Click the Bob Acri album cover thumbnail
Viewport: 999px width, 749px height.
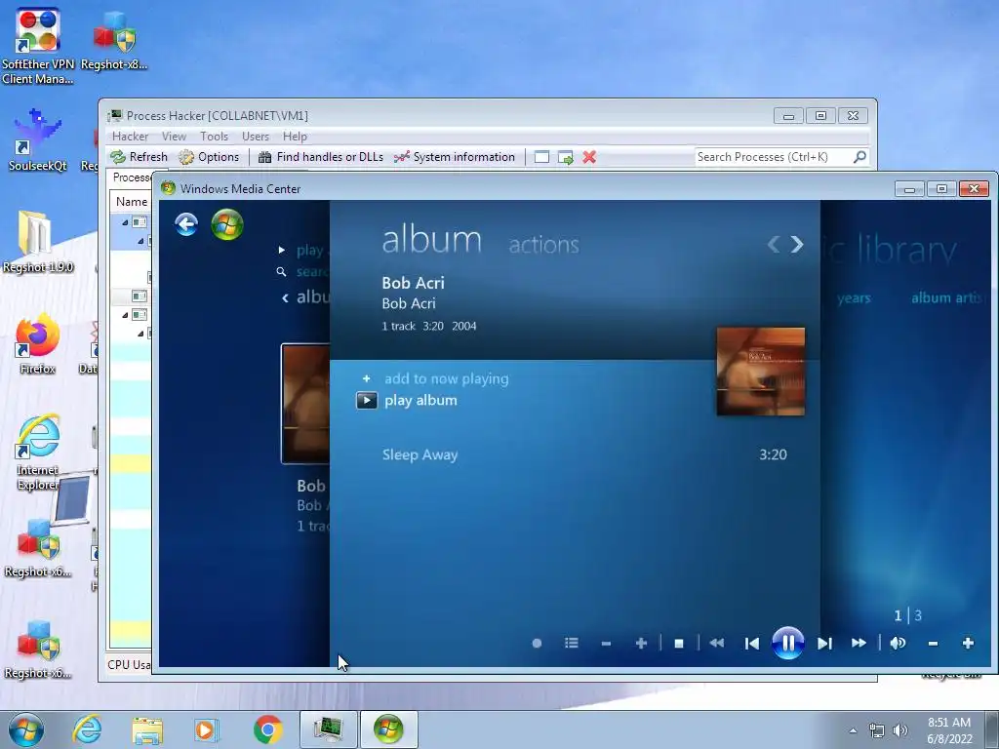[x=761, y=372]
